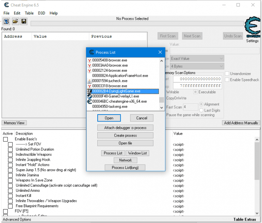Activate the Infinite Stamina cheat checkbox
Viewport: 262px width, 223px height.
pos(10,175)
